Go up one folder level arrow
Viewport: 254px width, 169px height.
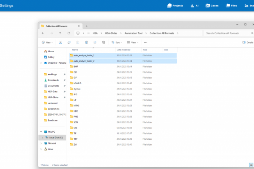(60, 33)
